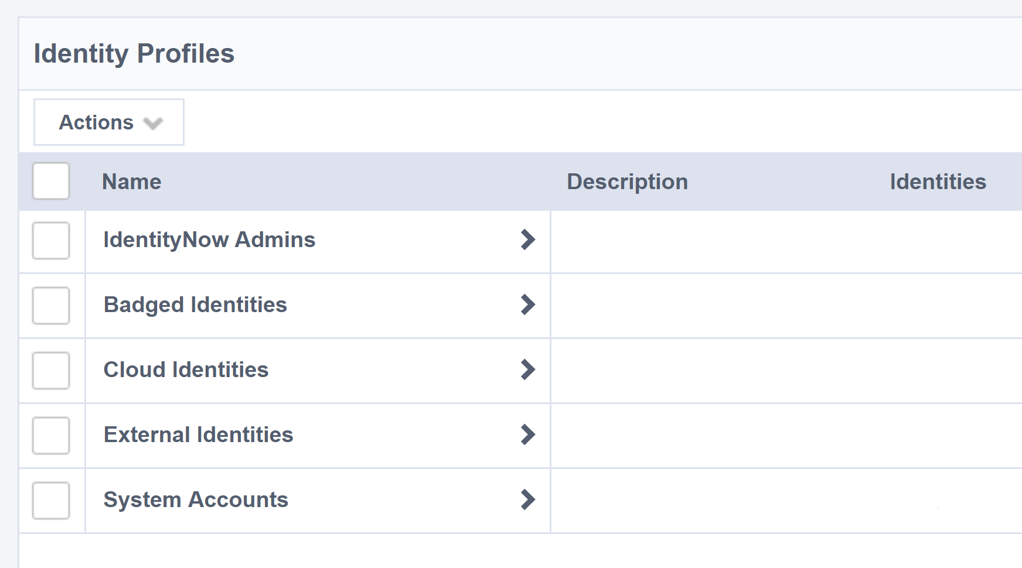
Task: Open the Badged Identities profile
Action: (x=195, y=304)
